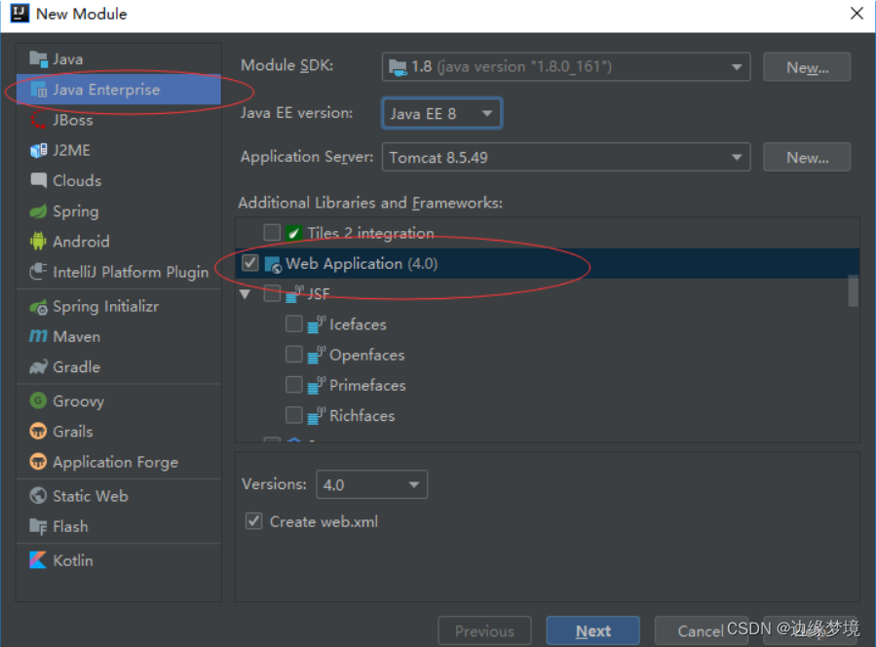876x647 pixels.
Task: Click the Openfaces library icon
Action: (317, 355)
